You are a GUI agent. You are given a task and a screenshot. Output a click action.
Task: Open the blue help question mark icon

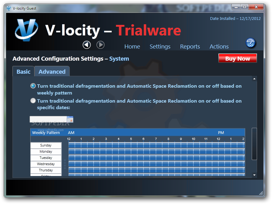point(250,43)
